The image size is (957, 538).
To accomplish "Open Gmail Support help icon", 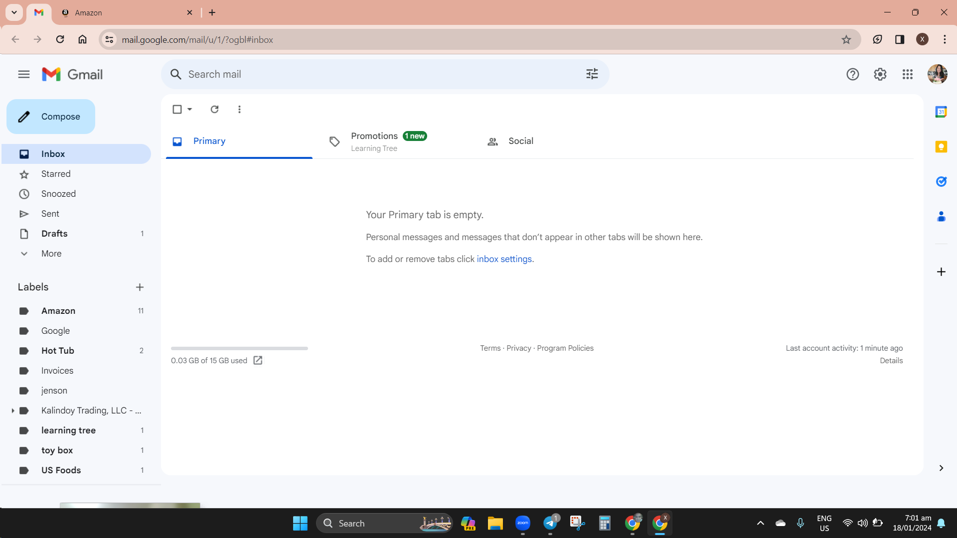I will click(x=852, y=74).
